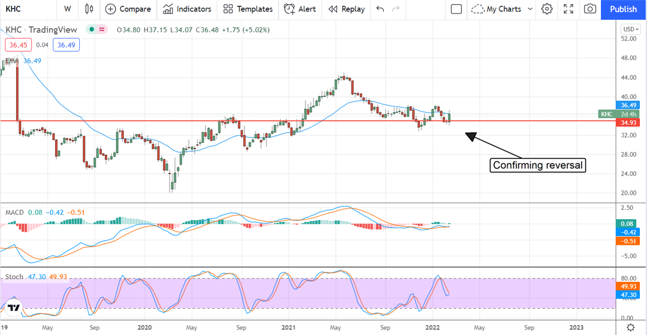Select the EMA indicator legend

tap(12, 61)
